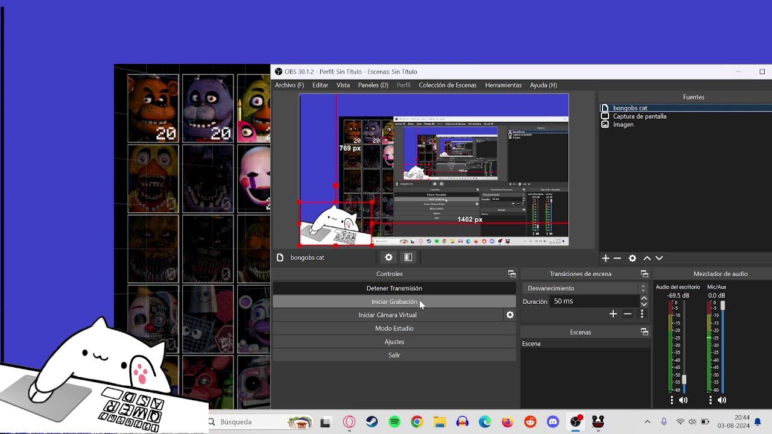Remove the scene transition with the minus icon

627,314
